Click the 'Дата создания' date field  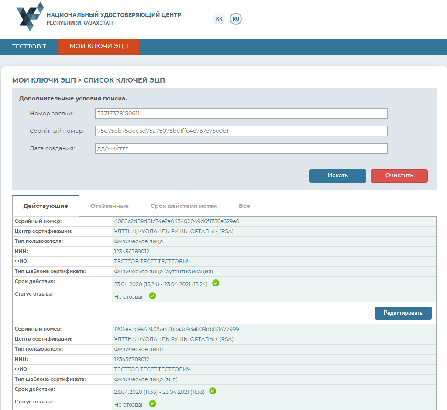tap(241, 148)
